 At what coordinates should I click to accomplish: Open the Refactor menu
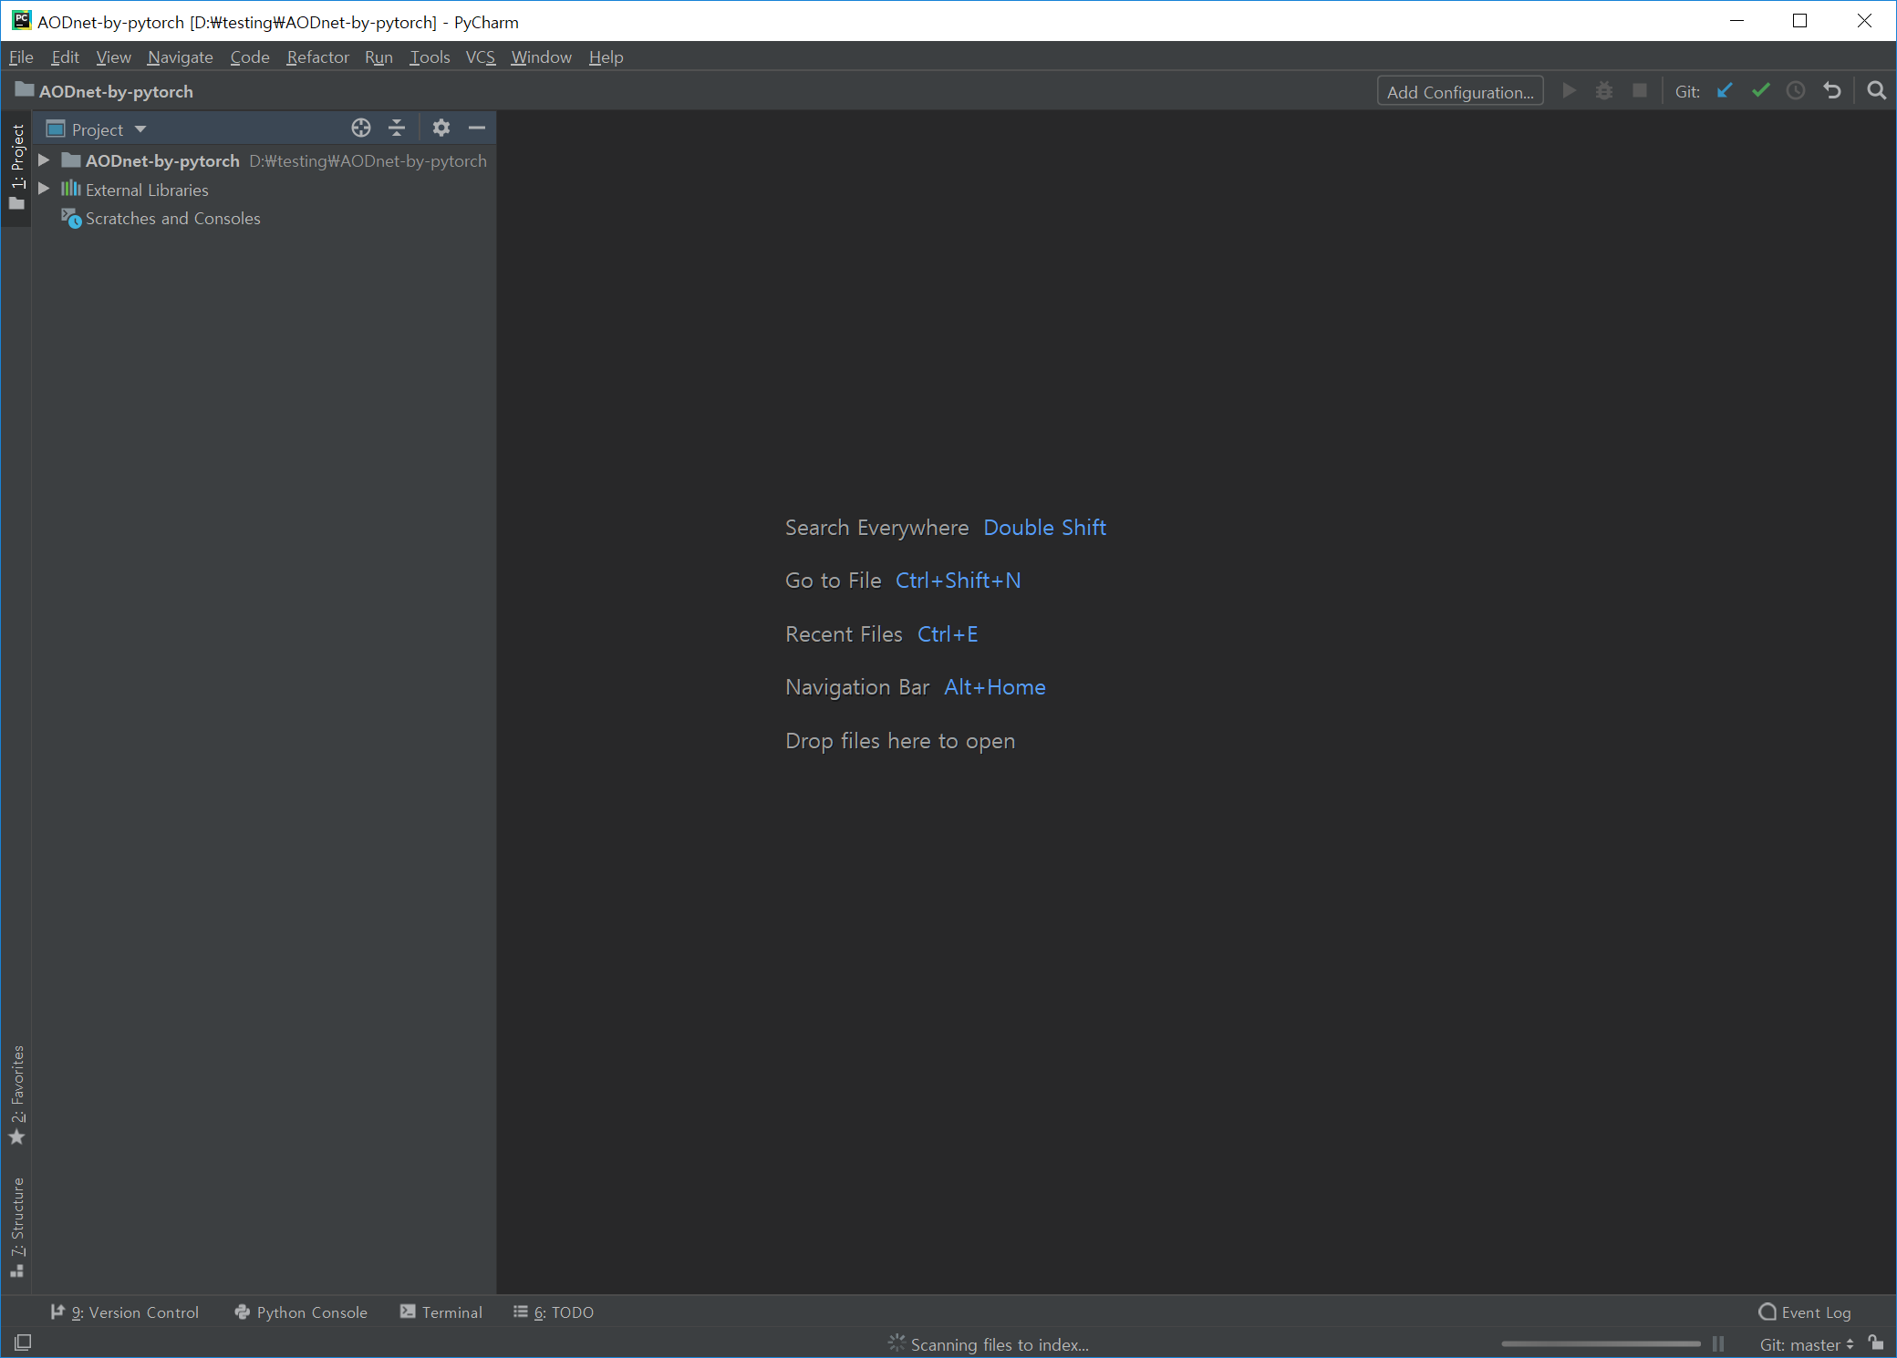coord(317,57)
